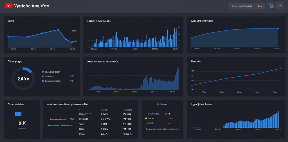Click the orange square marker in legend panel
288x142 pixels.
(x=165, y=114)
